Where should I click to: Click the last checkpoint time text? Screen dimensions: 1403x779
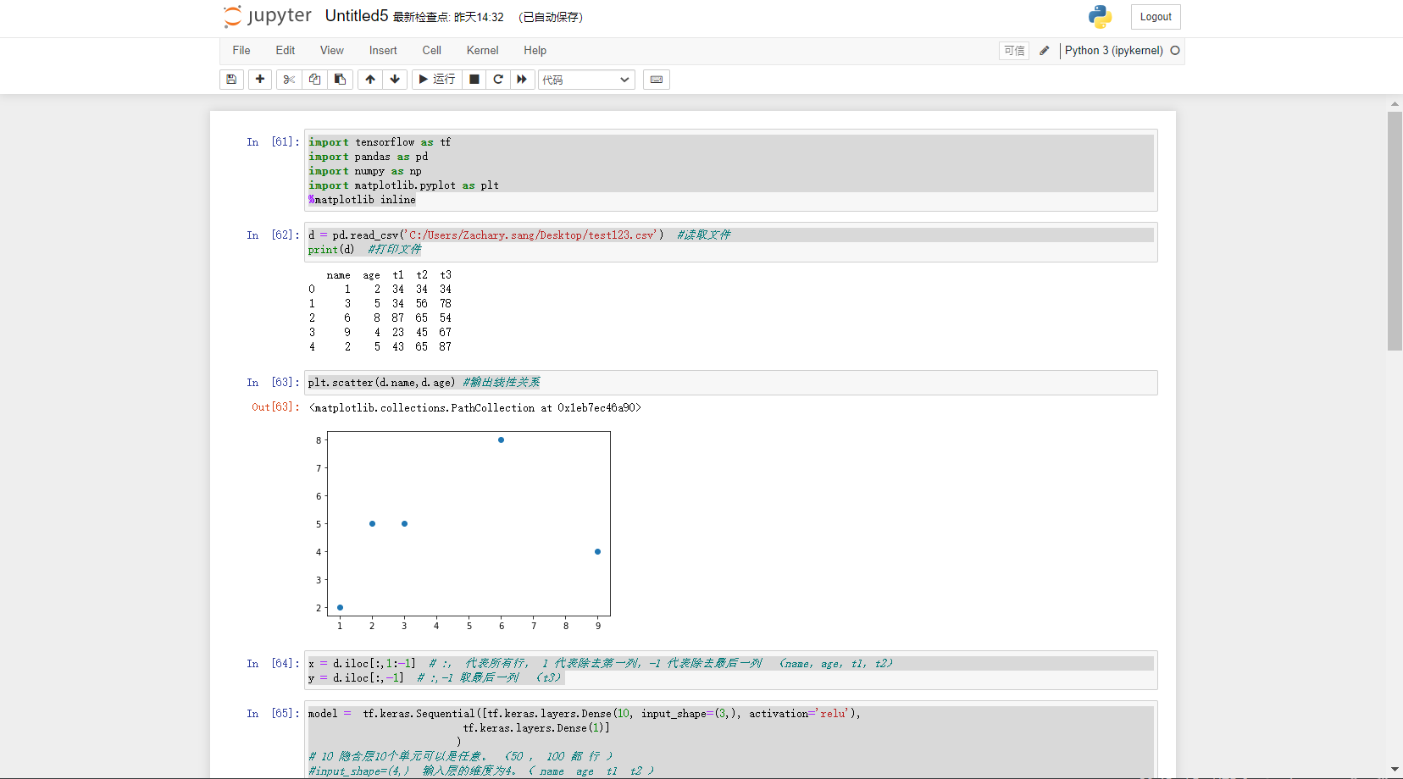pos(448,17)
